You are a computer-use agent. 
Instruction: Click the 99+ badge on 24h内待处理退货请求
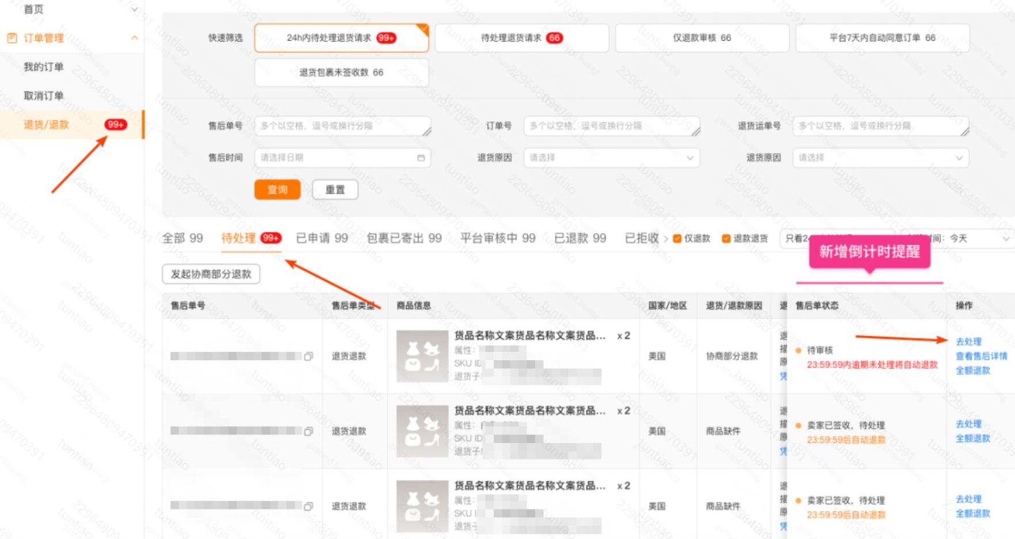pos(387,37)
